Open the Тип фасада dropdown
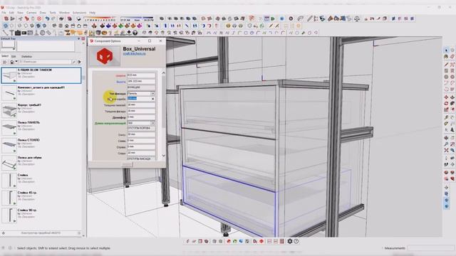The image size is (456, 256). point(152,93)
